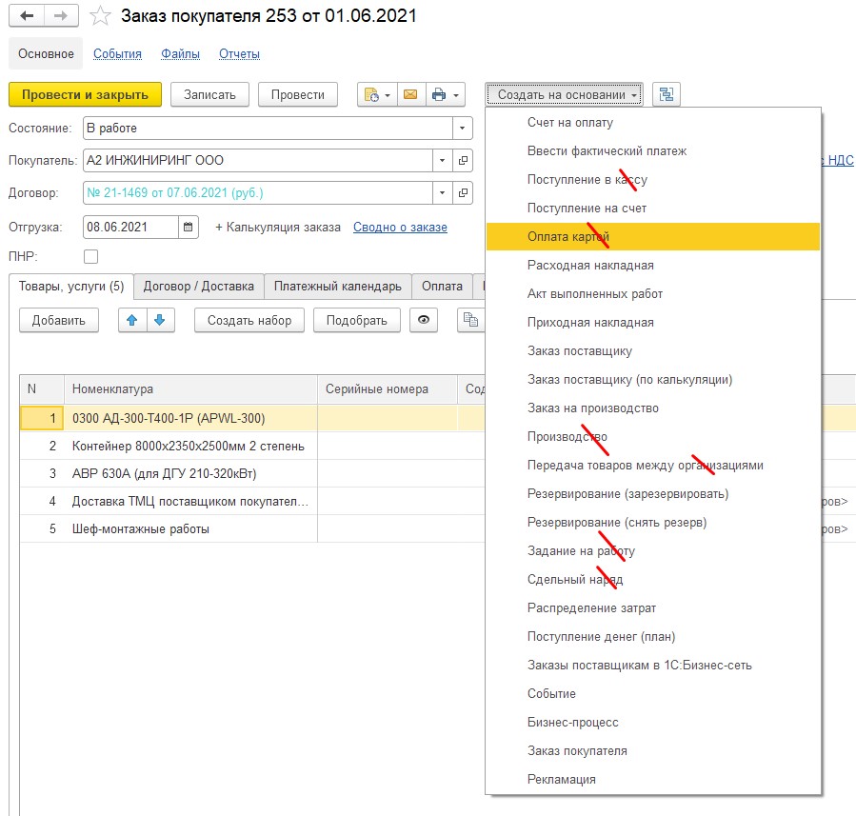Select Оплата картой from the menu
The image size is (856, 816).
[569, 237]
